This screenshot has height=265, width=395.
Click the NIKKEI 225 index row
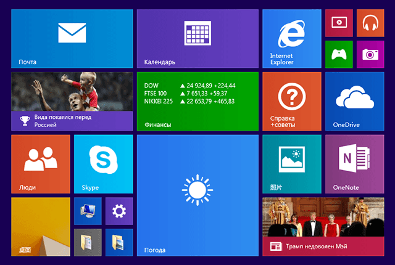[189, 101]
